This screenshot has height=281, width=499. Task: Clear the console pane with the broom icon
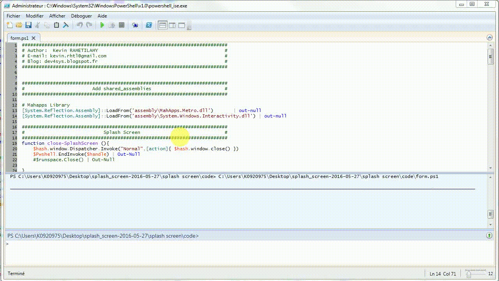click(66, 25)
